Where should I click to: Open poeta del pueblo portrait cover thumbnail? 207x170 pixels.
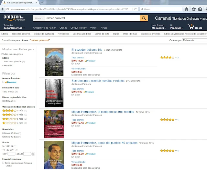coord(54,155)
